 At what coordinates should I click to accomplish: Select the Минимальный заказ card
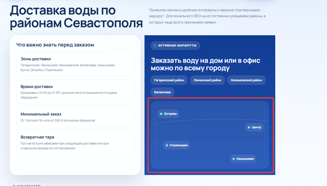click(75, 117)
